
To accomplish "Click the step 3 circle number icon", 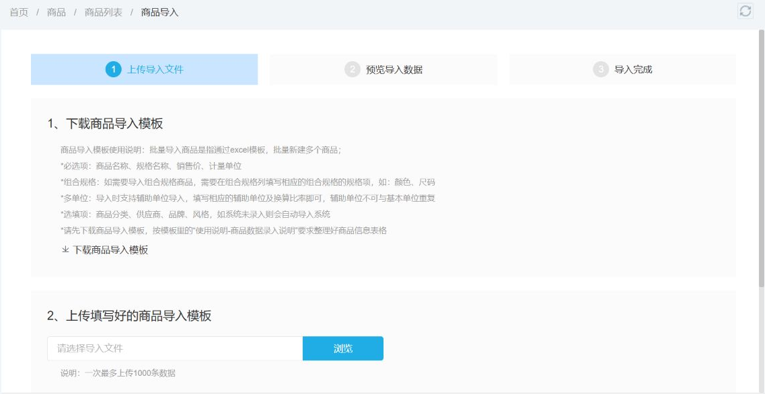I will click(x=601, y=69).
